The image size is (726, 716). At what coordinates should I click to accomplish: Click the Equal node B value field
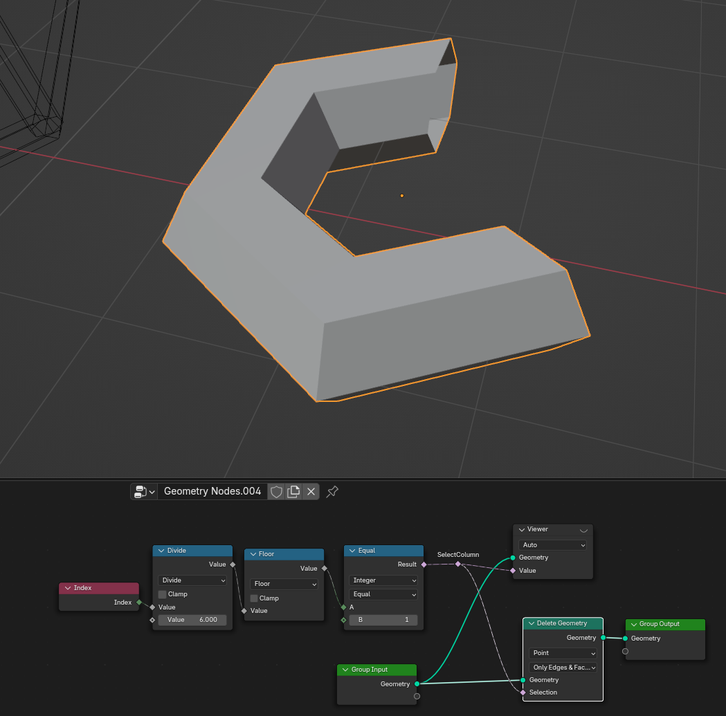click(383, 620)
